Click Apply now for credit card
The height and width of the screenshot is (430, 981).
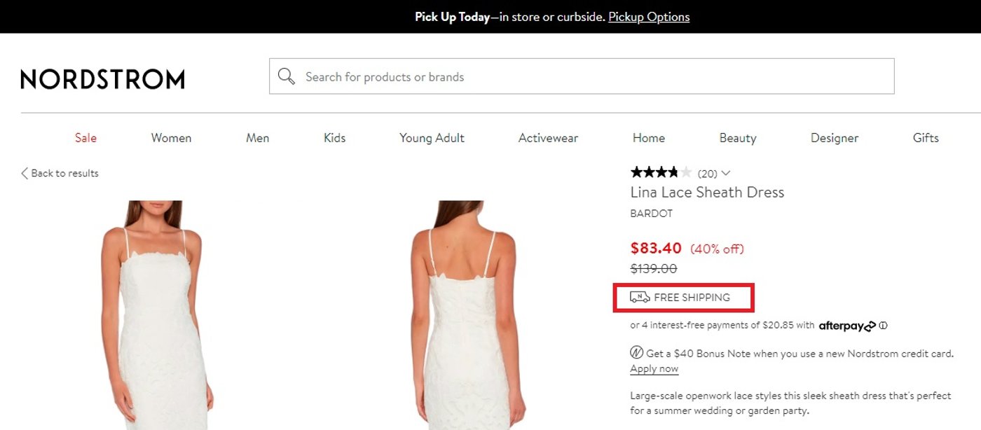[653, 368]
